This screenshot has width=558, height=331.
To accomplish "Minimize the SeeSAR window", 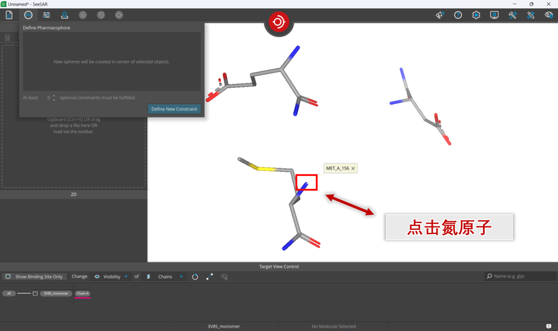I will [515, 4].
